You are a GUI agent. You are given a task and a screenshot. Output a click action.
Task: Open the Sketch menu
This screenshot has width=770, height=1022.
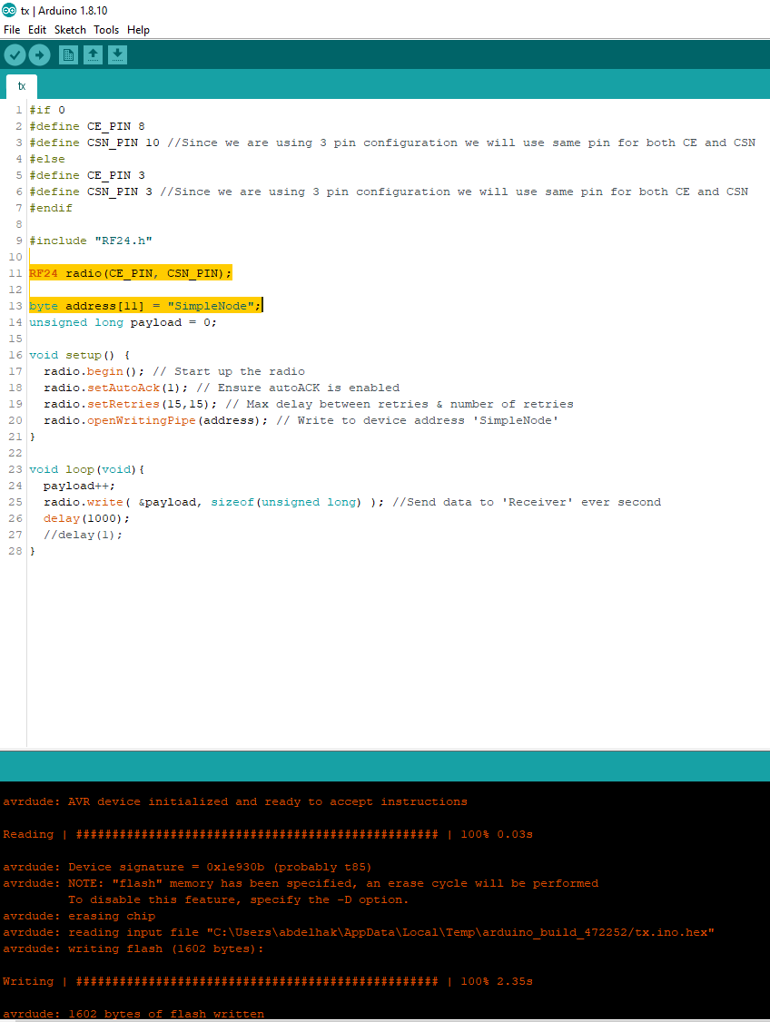(x=70, y=30)
